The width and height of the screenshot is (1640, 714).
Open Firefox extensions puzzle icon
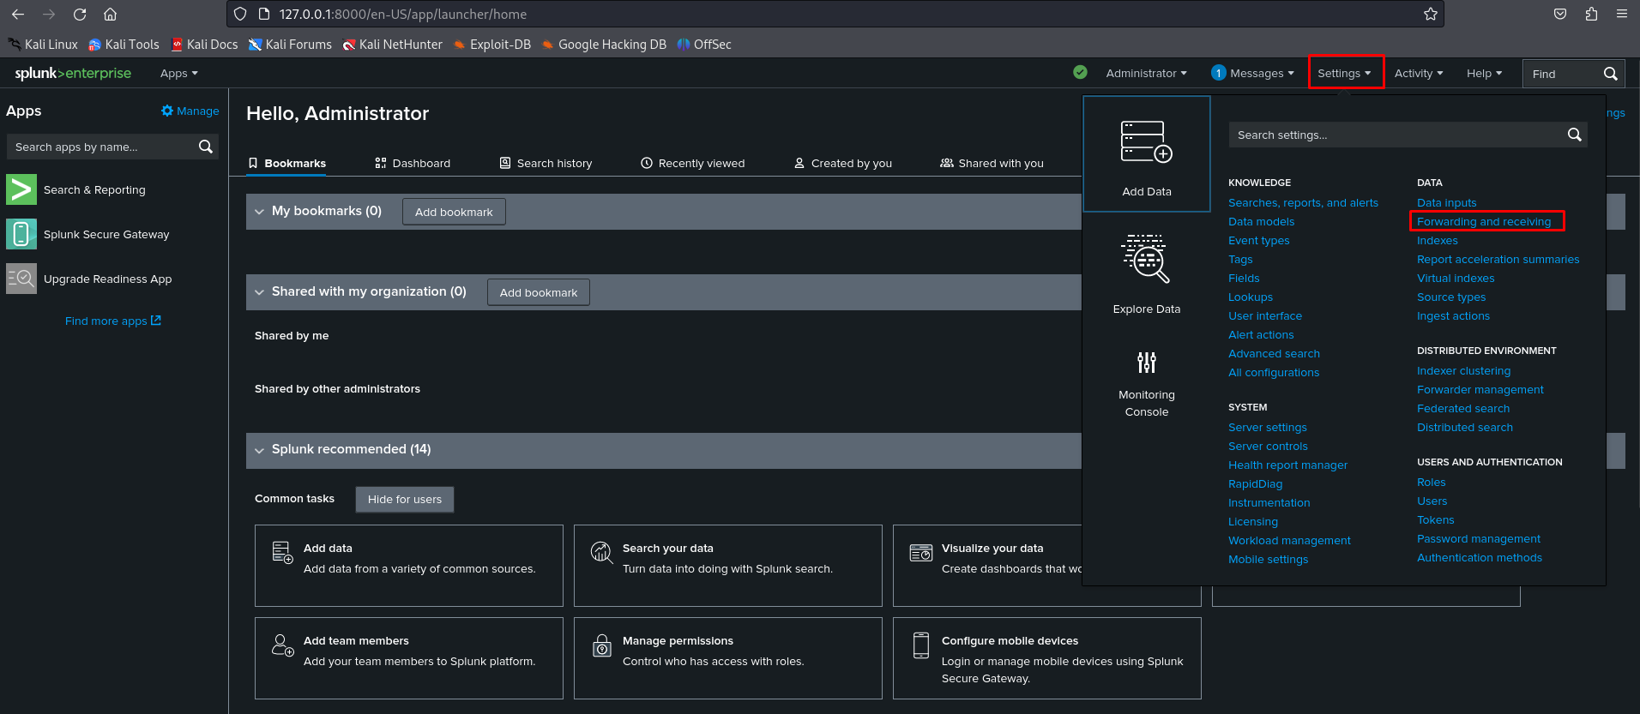coord(1591,14)
